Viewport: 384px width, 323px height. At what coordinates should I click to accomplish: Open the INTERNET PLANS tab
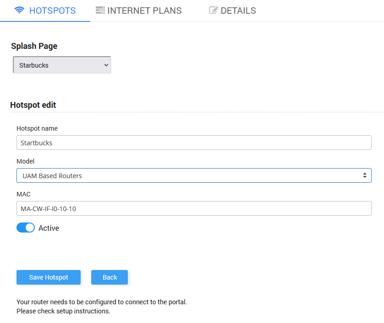(144, 11)
